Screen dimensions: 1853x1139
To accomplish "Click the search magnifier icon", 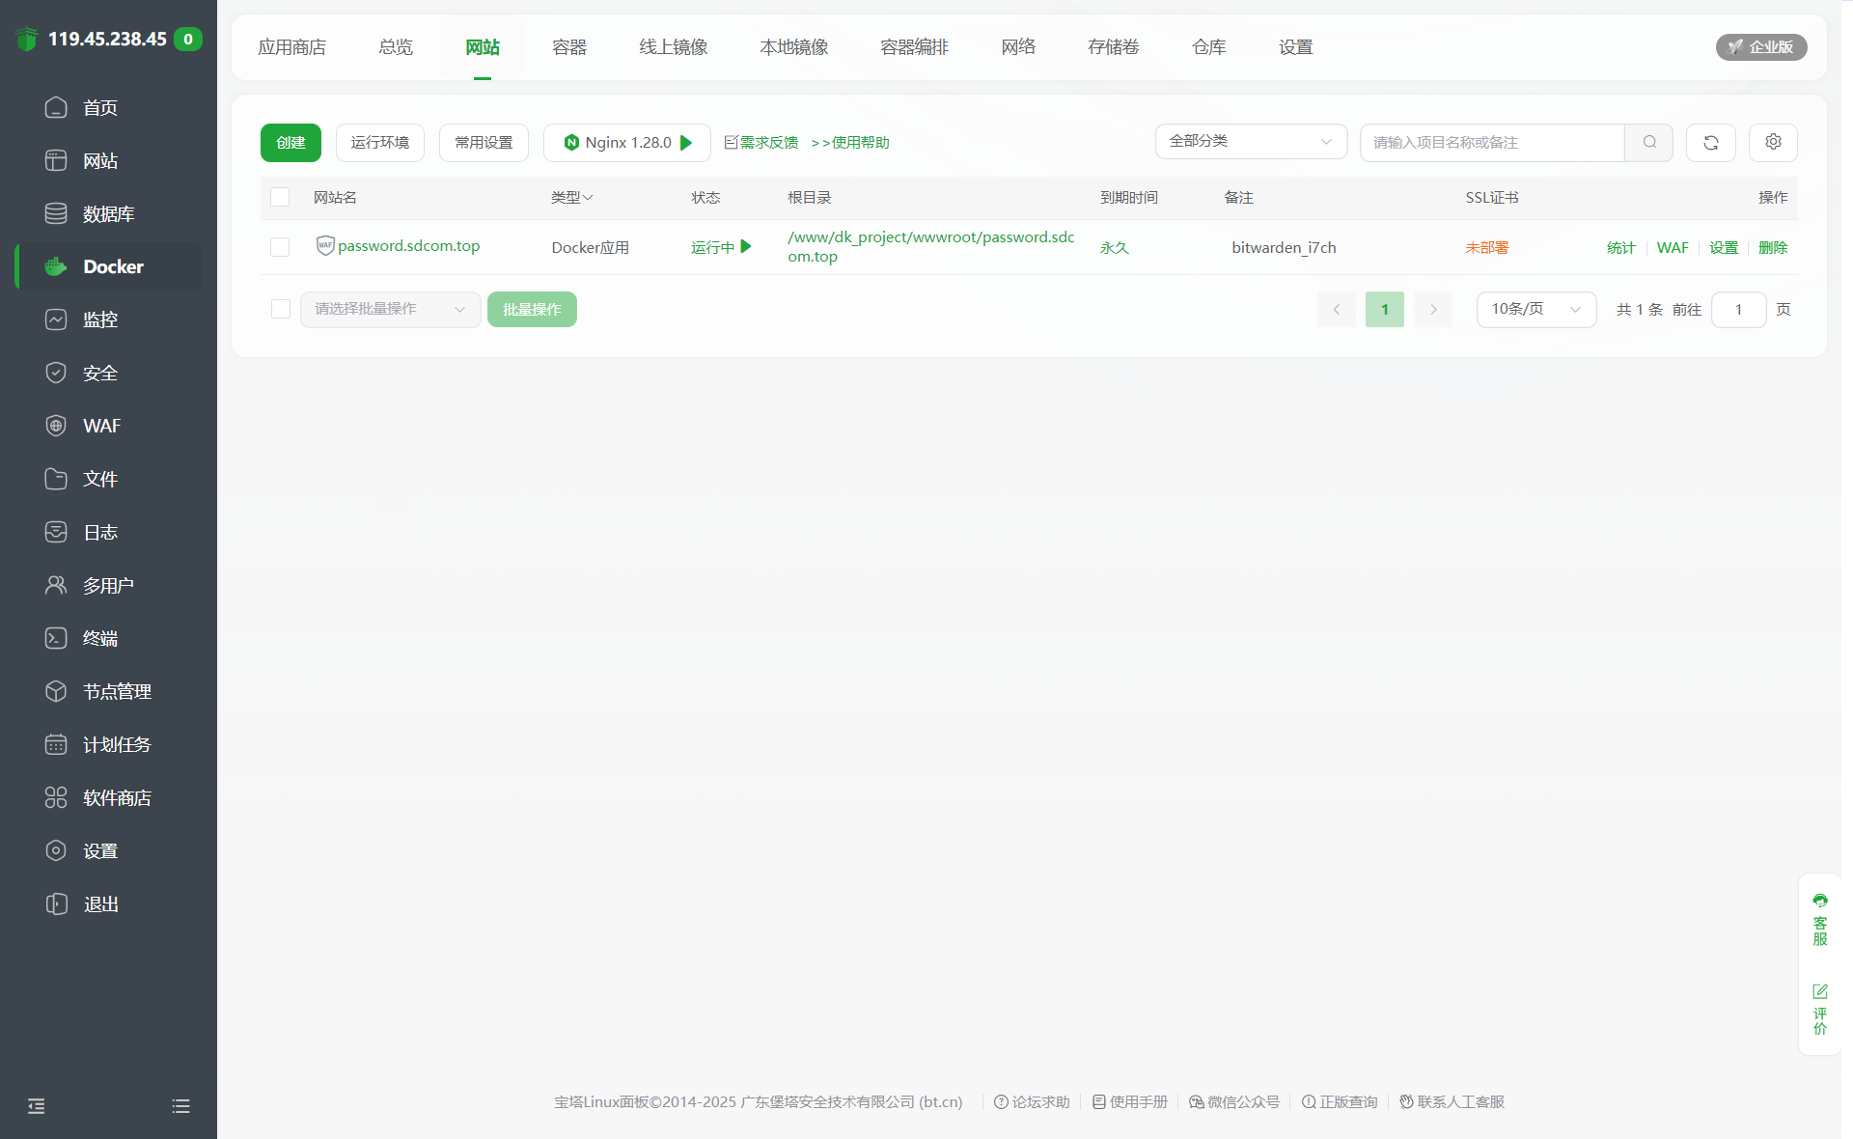I will [1649, 142].
